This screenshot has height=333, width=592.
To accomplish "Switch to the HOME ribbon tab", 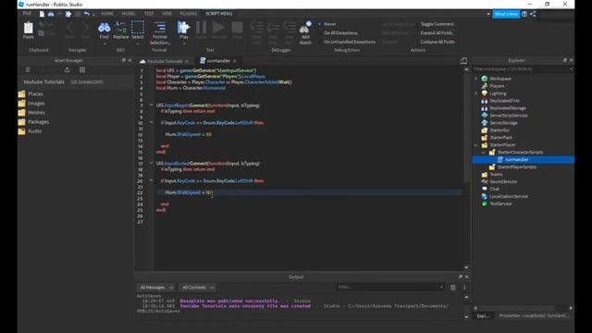I will click(107, 14).
